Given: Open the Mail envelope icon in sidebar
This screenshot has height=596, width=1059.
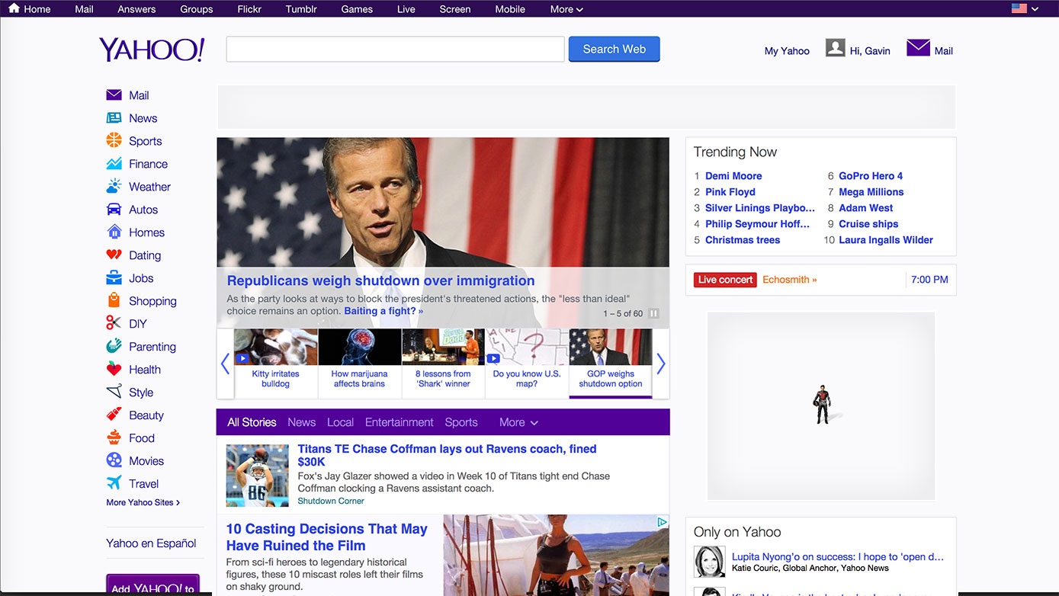Looking at the screenshot, I should click(114, 95).
